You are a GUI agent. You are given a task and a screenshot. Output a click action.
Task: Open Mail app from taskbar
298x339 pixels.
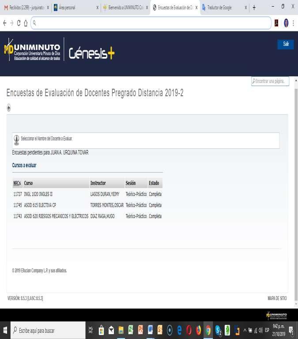click(x=111, y=330)
